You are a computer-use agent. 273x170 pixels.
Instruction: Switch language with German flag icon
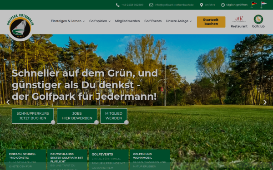(254, 5)
